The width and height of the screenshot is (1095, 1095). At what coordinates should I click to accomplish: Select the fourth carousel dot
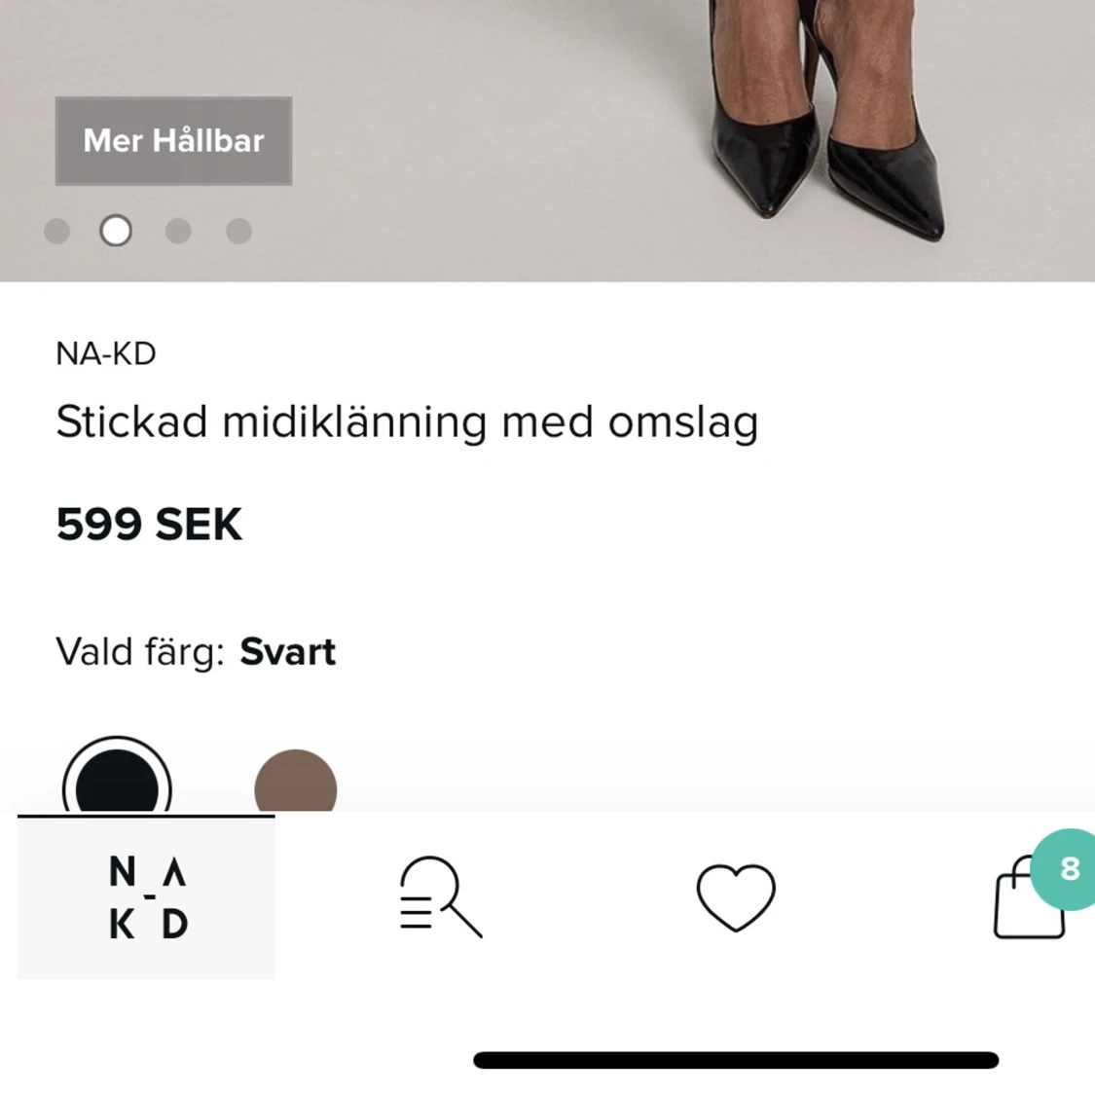237,231
